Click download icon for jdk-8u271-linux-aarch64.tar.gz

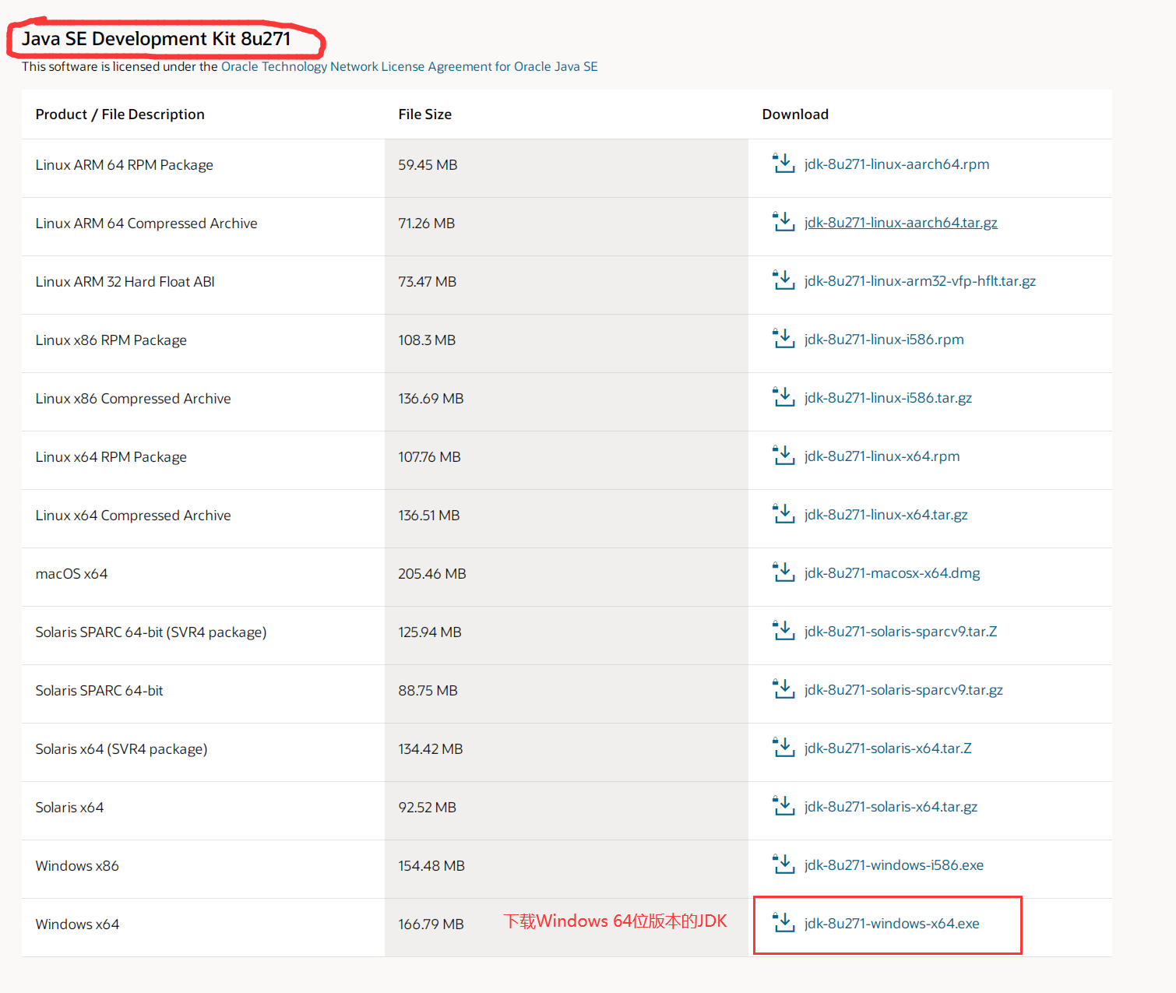(x=783, y=222)
